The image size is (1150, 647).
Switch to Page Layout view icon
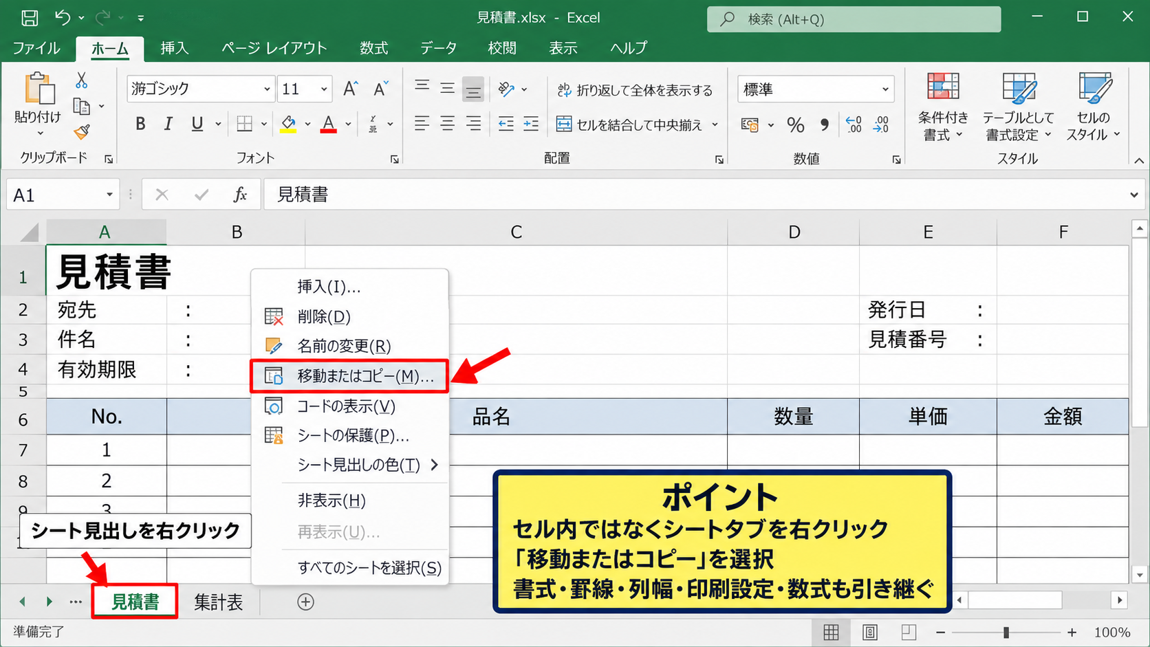tap(870, 633)
